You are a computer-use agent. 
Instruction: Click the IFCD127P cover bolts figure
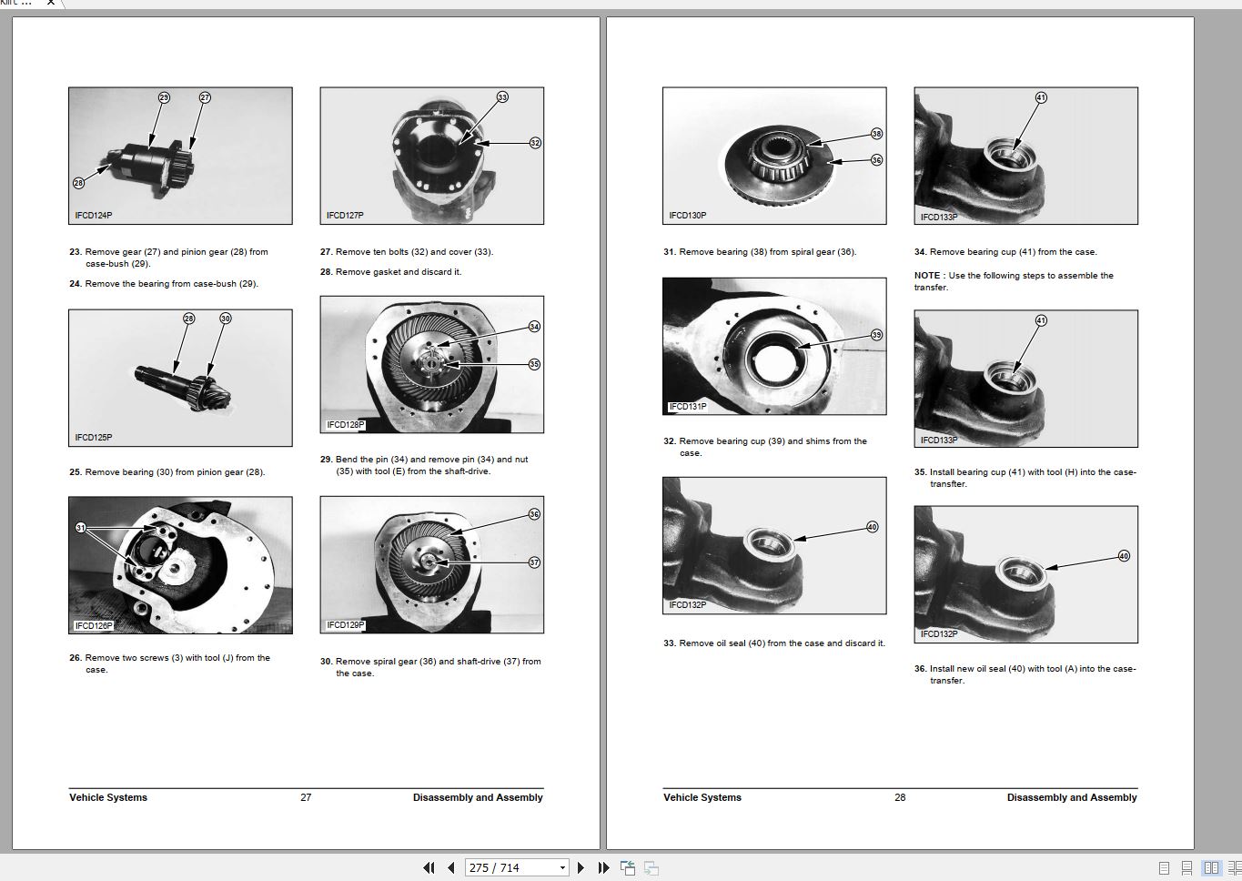(432, 156)
